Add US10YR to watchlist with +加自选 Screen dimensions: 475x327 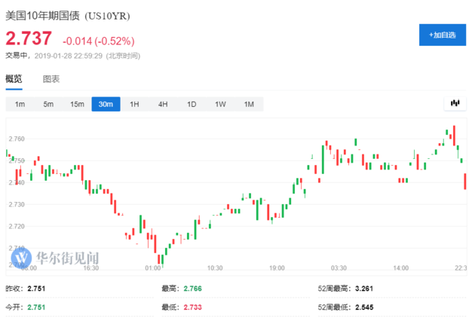click(x=441, y=35)
